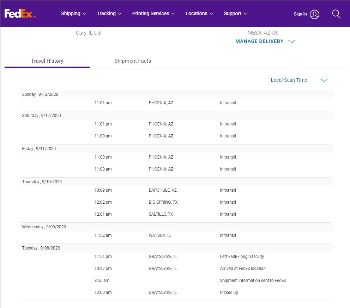
Task: Expand the Shipping chevron arrow
Action: pos(84,14)
